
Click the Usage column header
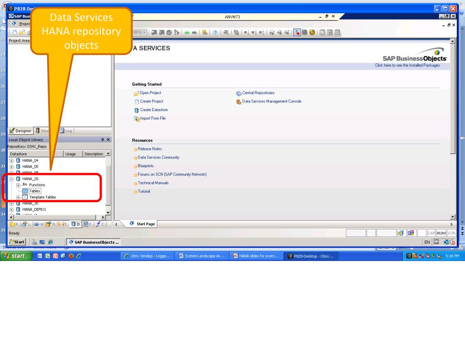point(73,154)
